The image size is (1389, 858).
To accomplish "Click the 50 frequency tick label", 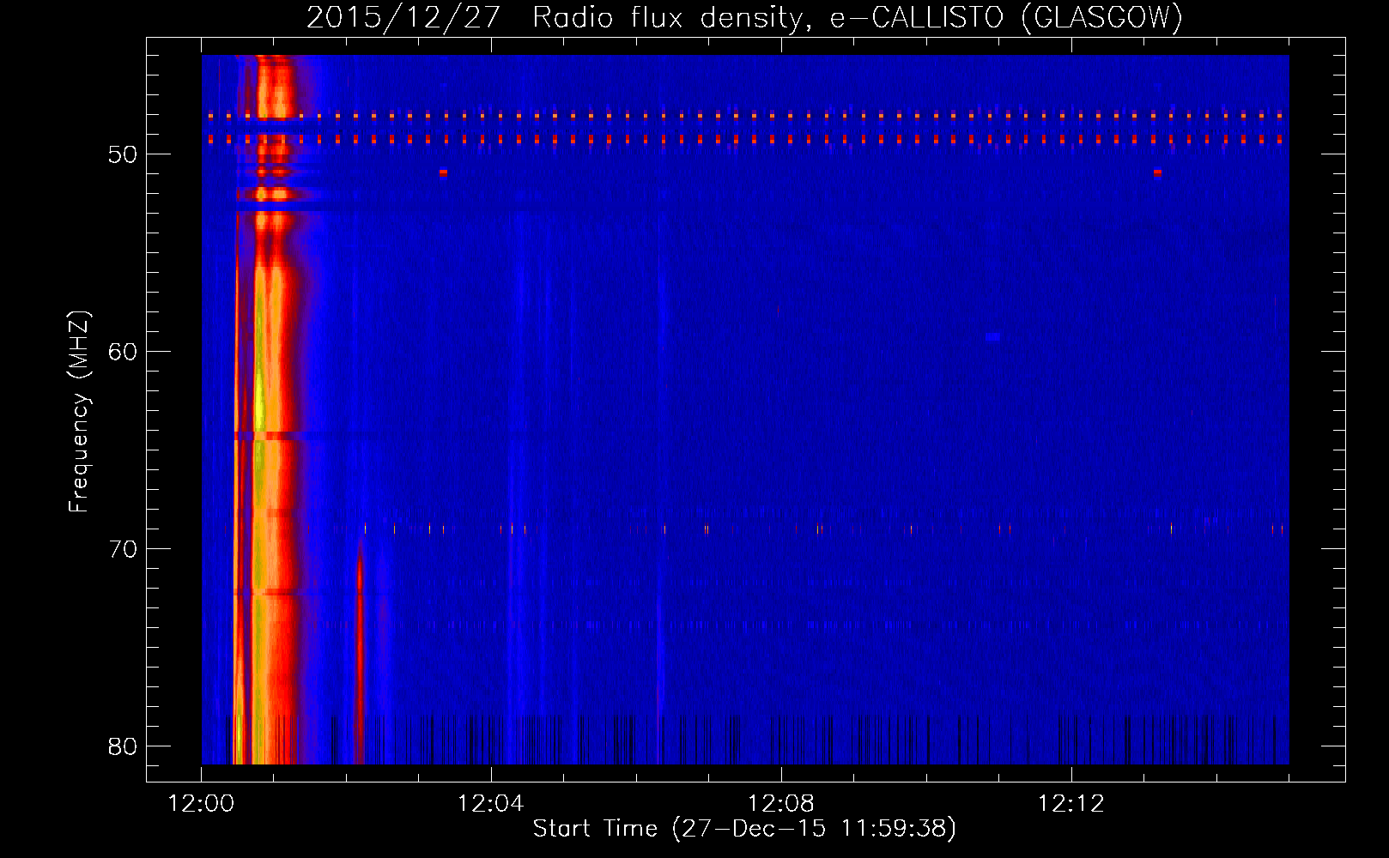I will pyautogui.click(x=123, y=154).
